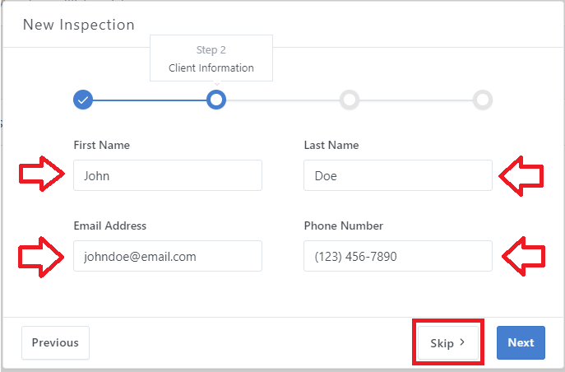This screenshot has height=372, width=565.
Task: Proceed with the blue Next button
Action: [x=521, y=343]
